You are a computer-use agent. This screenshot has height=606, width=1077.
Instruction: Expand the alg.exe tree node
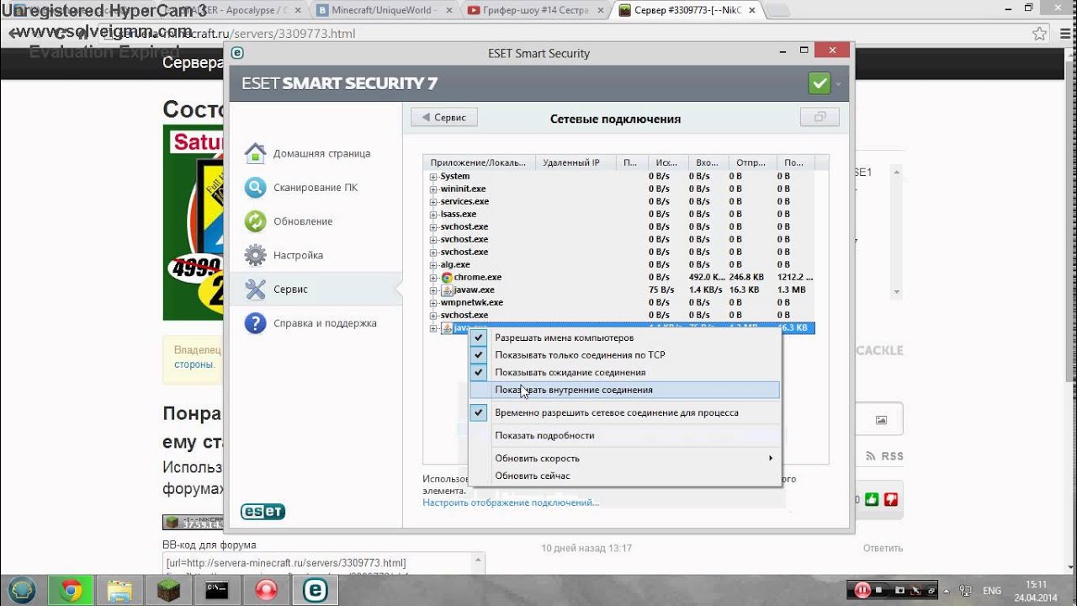coord(434,265)
